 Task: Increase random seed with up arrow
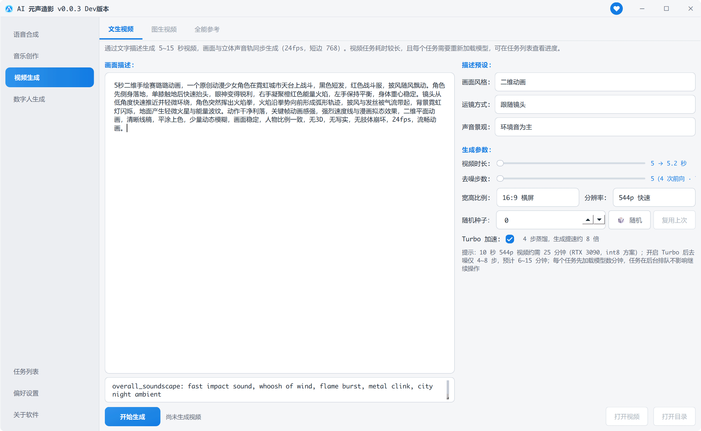(x=588, y=220)
